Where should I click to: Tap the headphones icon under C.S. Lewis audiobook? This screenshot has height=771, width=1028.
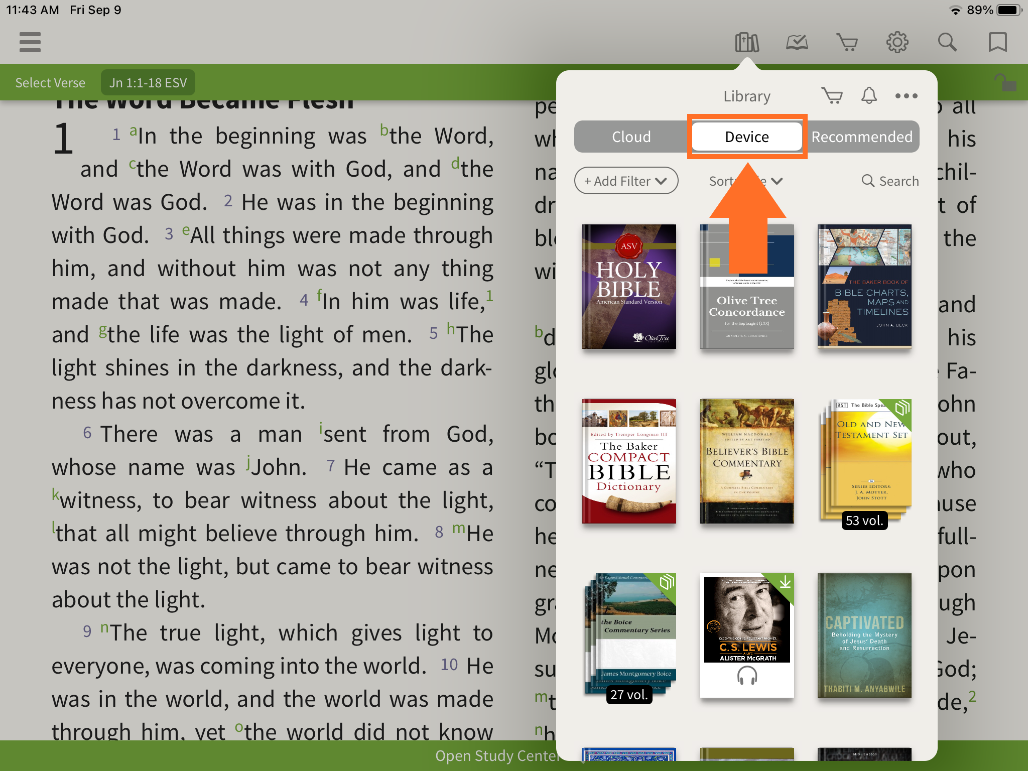tap(747, 676)
